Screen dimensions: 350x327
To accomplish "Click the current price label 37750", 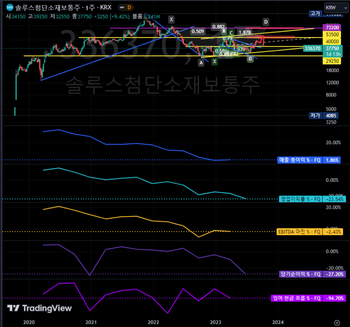I will 332,49.
